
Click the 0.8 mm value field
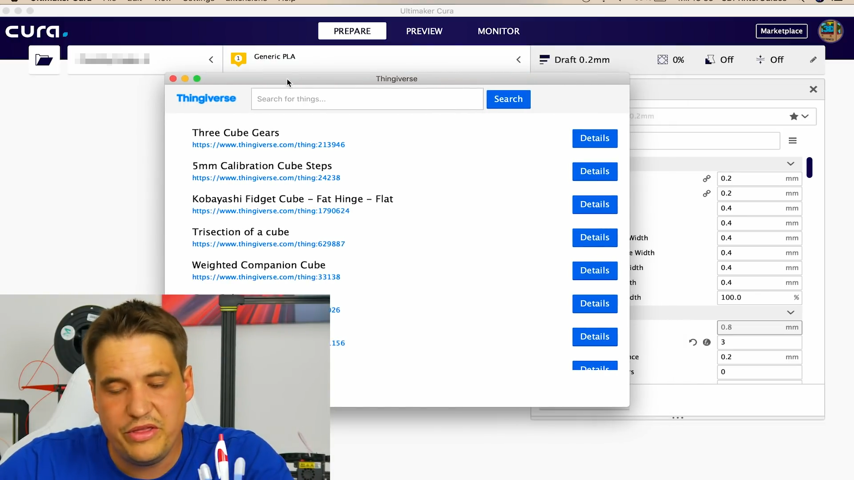click(x=759, y=328)
